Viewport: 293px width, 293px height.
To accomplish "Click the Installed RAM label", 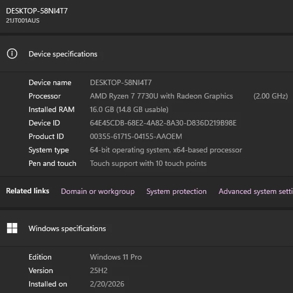I will tap(52, 109).
